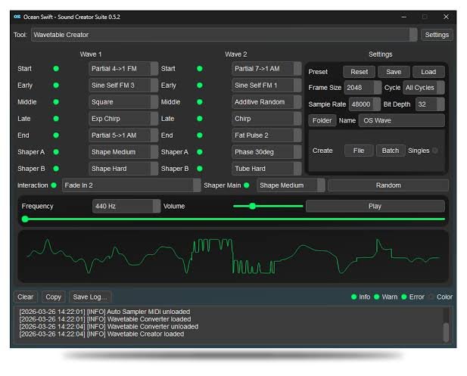Toggle Wave 2 End green indicator

coord(200,135)
